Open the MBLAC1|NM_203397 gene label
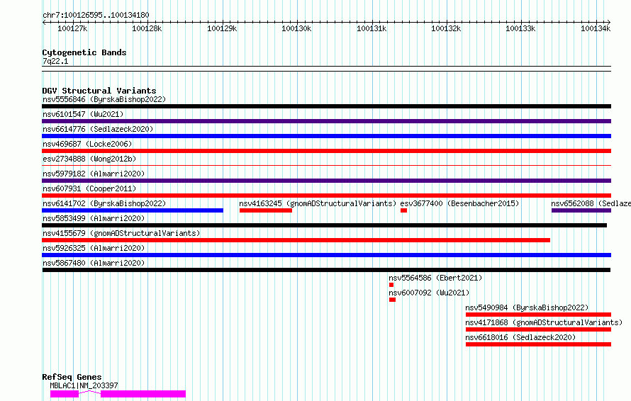 [x=84, y=385]
